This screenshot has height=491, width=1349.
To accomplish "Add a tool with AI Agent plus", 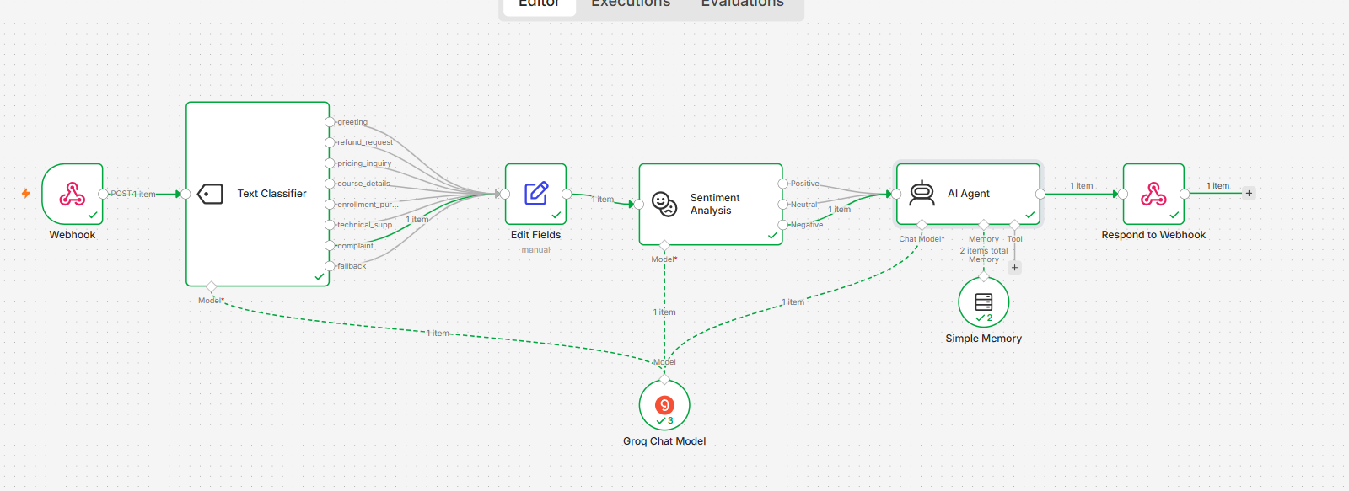I will pos(1014,268).
